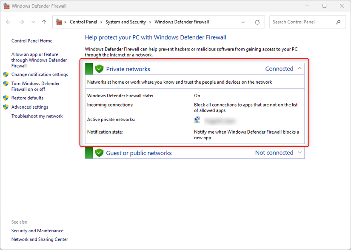
Task: Open Turn Windows Defender Firewall on or off
Action: coord(35,86)
